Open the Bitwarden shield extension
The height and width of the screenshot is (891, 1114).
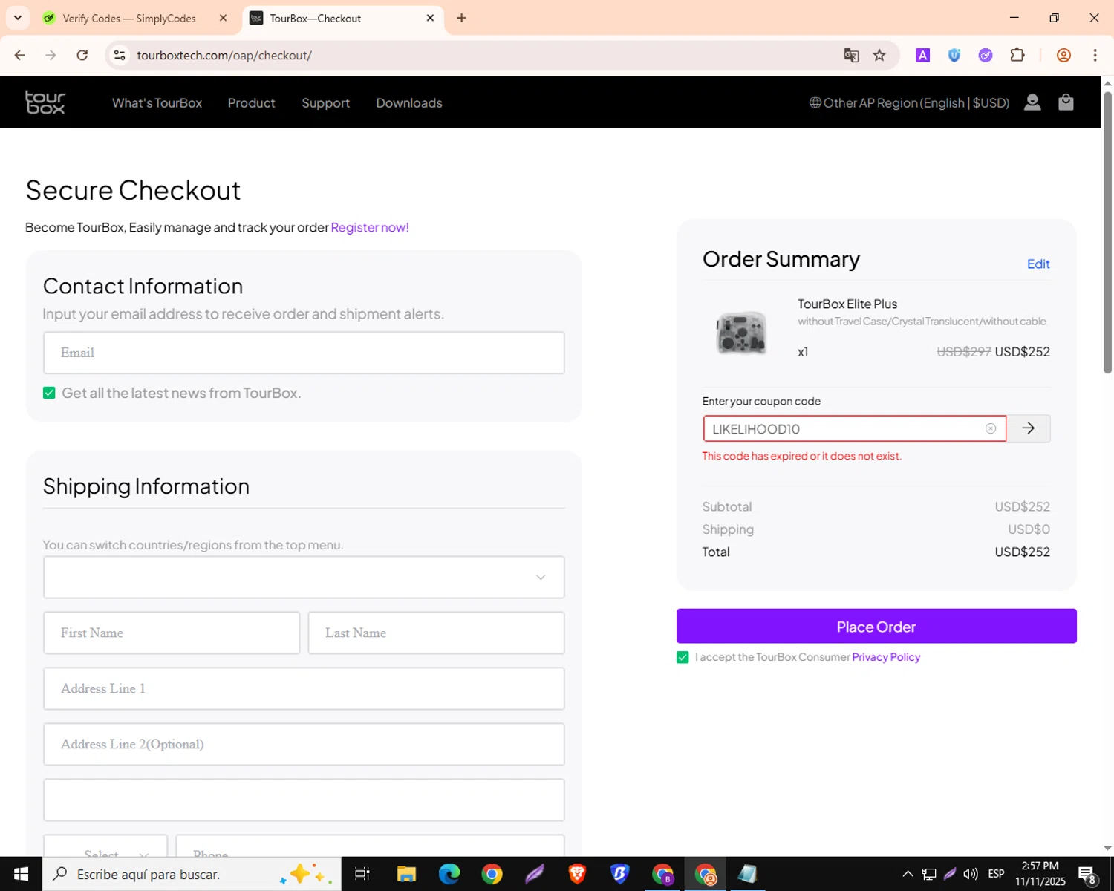point(954,55)
